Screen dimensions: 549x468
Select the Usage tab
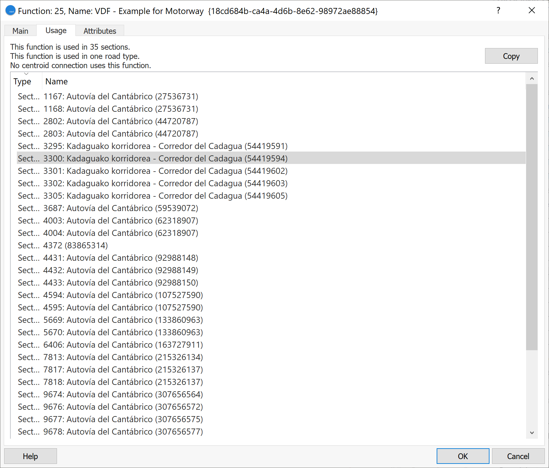56,31
